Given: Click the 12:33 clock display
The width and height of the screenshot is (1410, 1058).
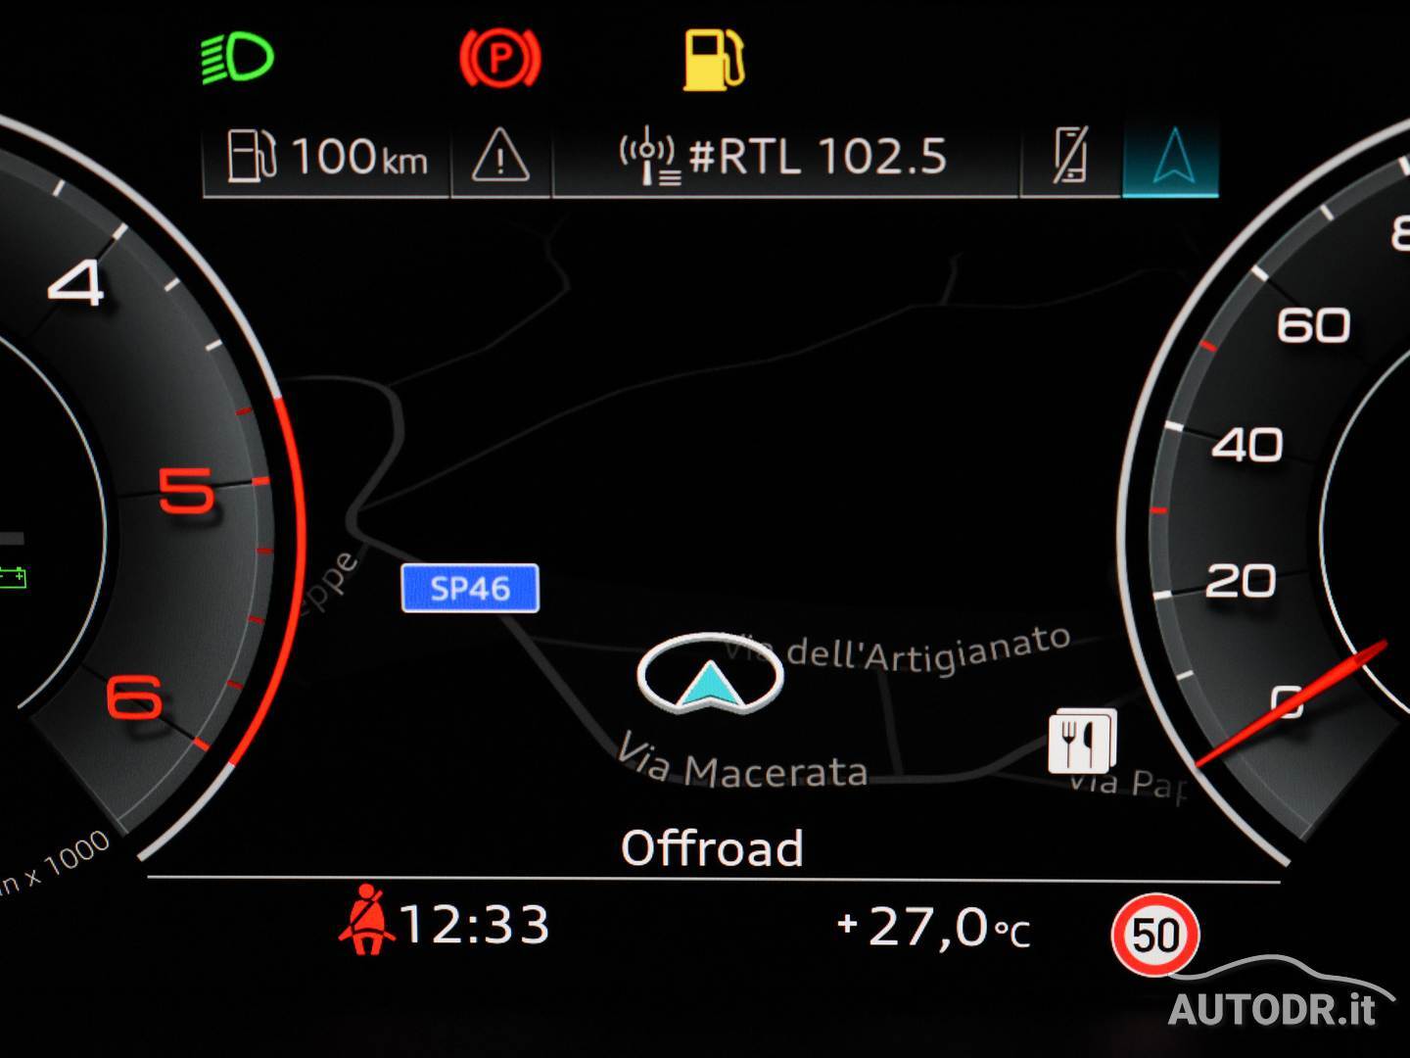Looking at the screenshot, I should (475, 924).
